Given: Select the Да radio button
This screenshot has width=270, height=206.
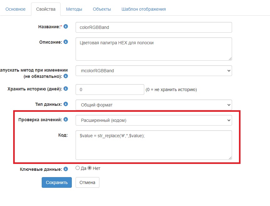Looking at the screenshot, I should coord(78,168).
